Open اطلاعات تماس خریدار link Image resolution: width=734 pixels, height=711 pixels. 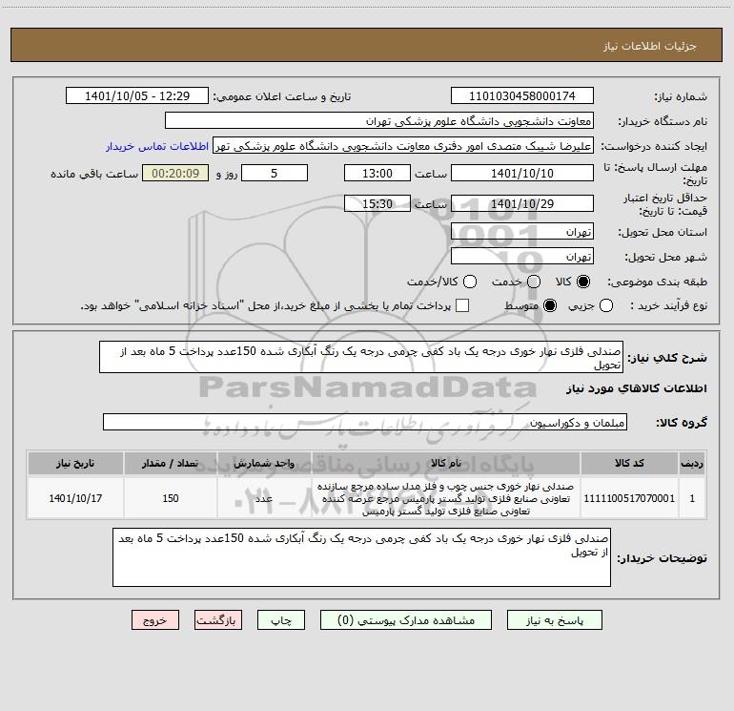point(157,146)
